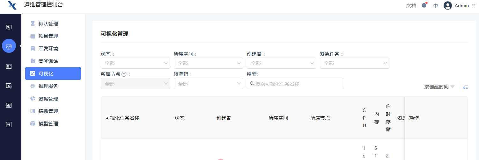The image size is (479, 160).
Task: Click the 操作 column header
Action: point(414,118)
